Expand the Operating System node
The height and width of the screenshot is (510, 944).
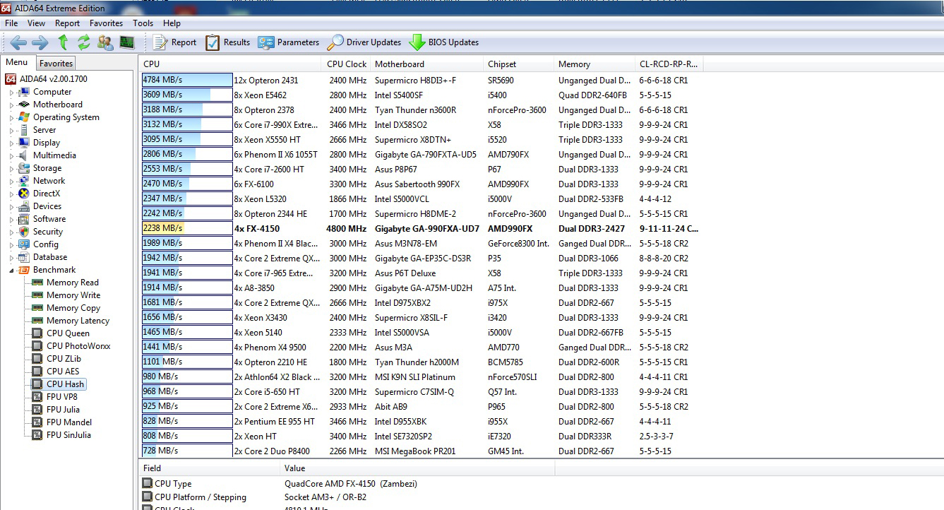[11, 118]
